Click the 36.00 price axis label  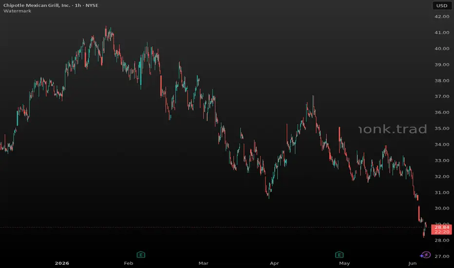[442, 113]
